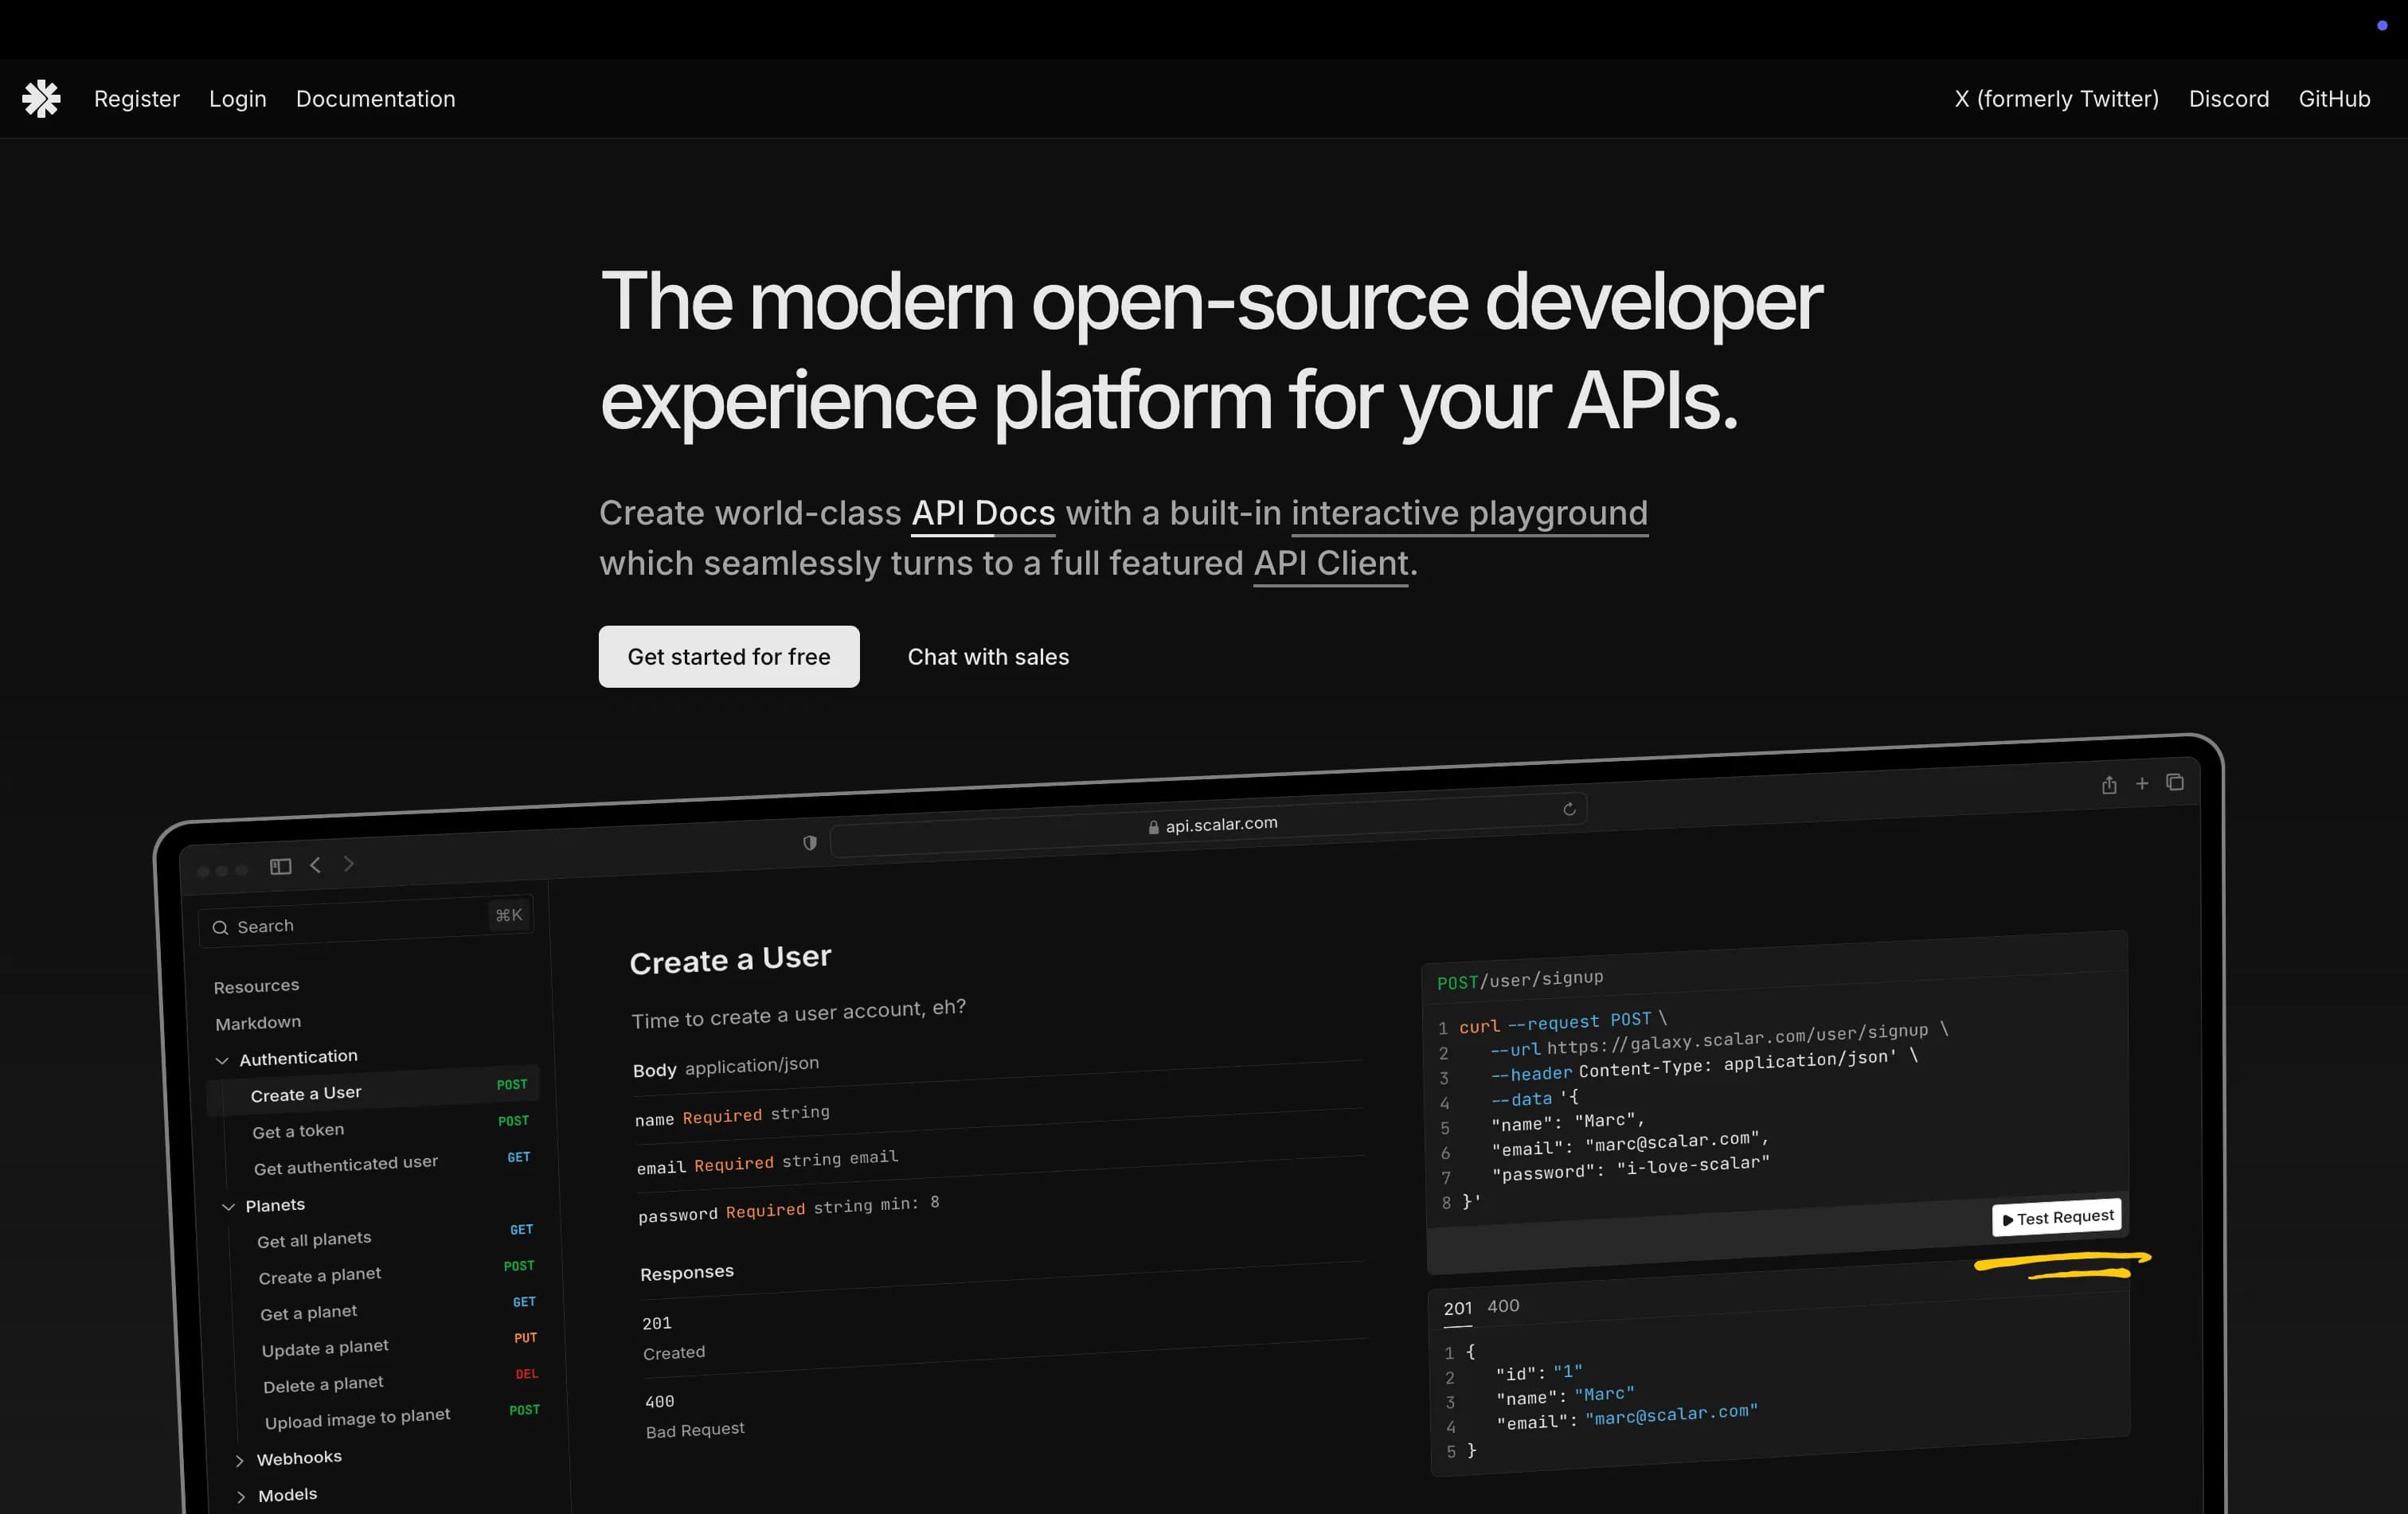
Task: Click the 400 Bad Request response row
Action: (695, 1416)
